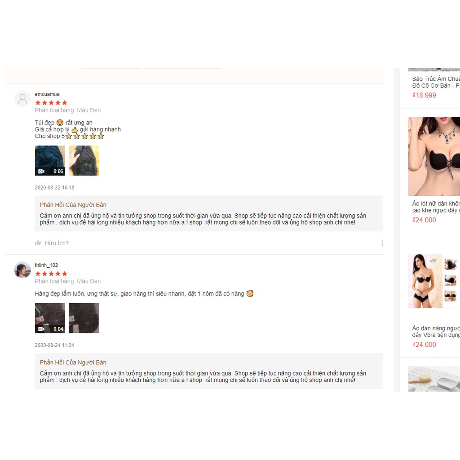Image resolution: width=460 pixels, height=460 pixels.
Task: Click emcuamua's five-star rating
Action: click(x=51, y=103)
